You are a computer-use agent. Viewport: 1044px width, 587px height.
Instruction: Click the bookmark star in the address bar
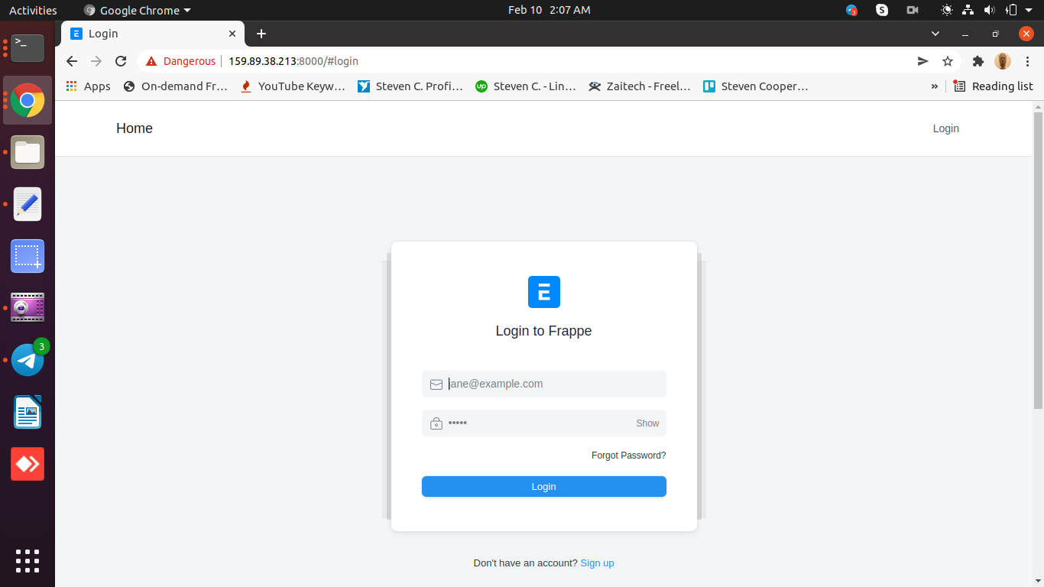coord(948,61)
